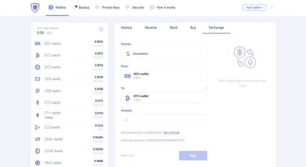This screenshot has width=306, height=167.
Task: Select BCH wallet name in list
Action: pyautogui.click(x=53, y=44)
